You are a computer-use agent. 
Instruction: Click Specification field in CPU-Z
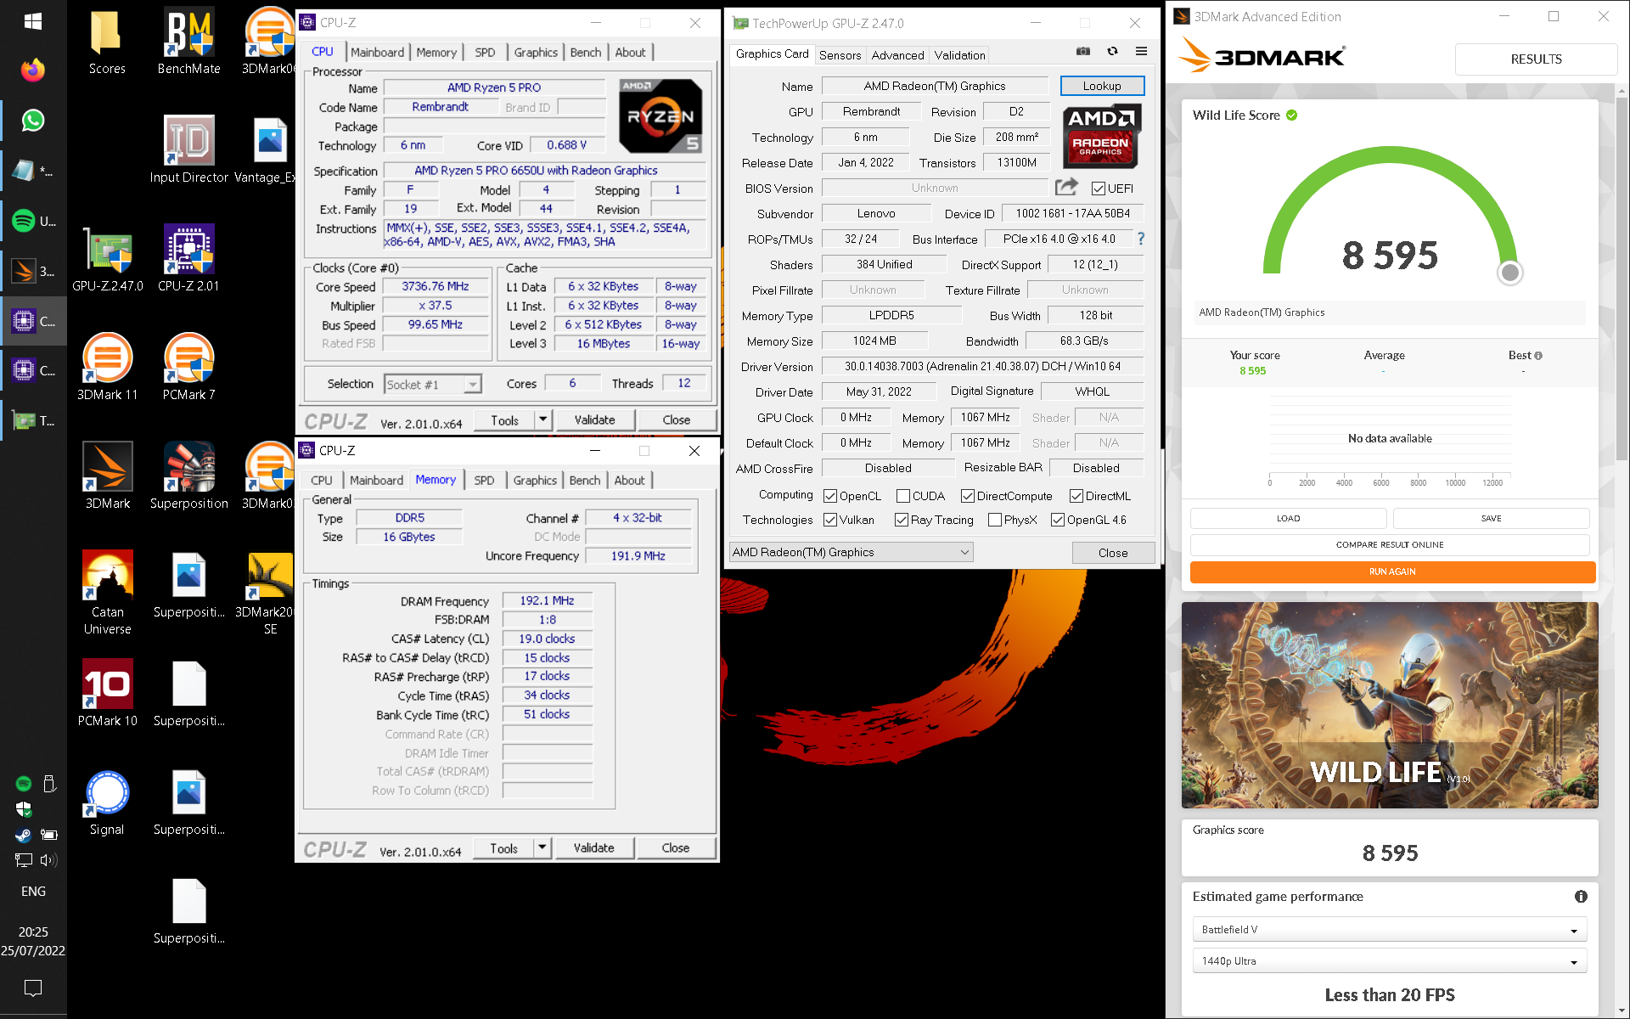coord(544,171)
